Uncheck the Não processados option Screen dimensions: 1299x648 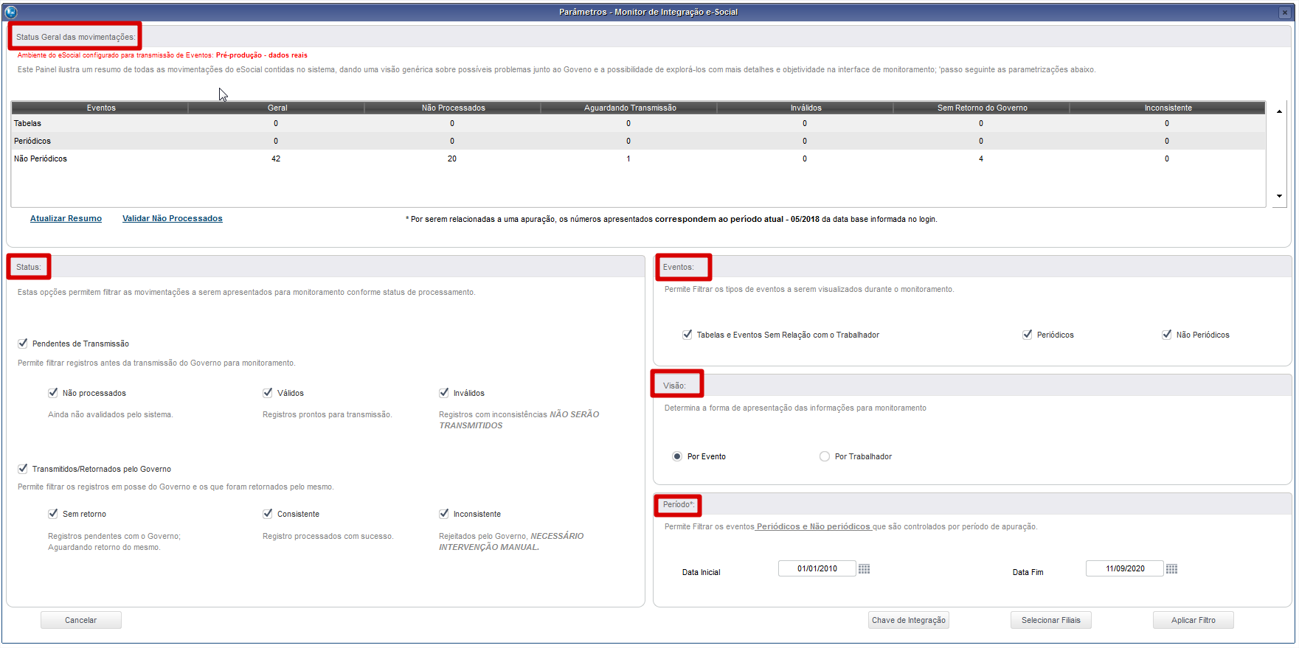click(x=53, y=393)
